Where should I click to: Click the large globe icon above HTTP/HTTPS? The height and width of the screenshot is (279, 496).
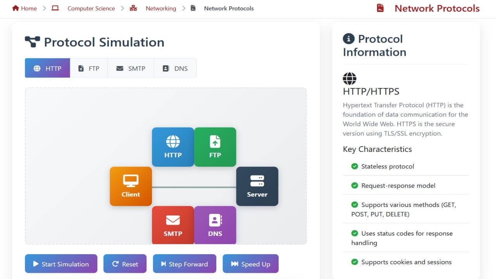tap(350, 79)
